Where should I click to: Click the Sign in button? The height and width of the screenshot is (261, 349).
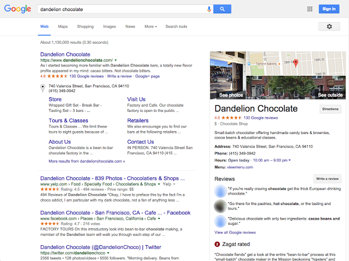pos(329,9)
